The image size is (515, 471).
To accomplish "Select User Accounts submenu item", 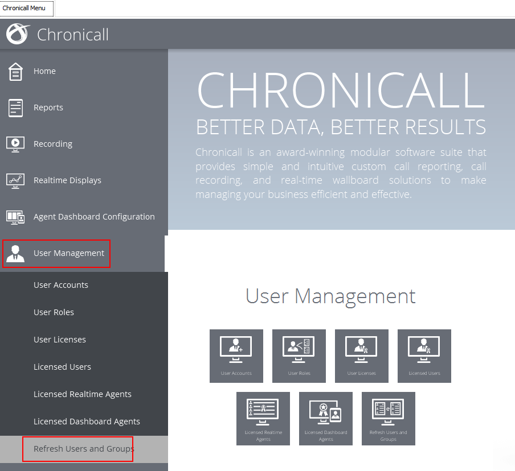I will 84,285.
